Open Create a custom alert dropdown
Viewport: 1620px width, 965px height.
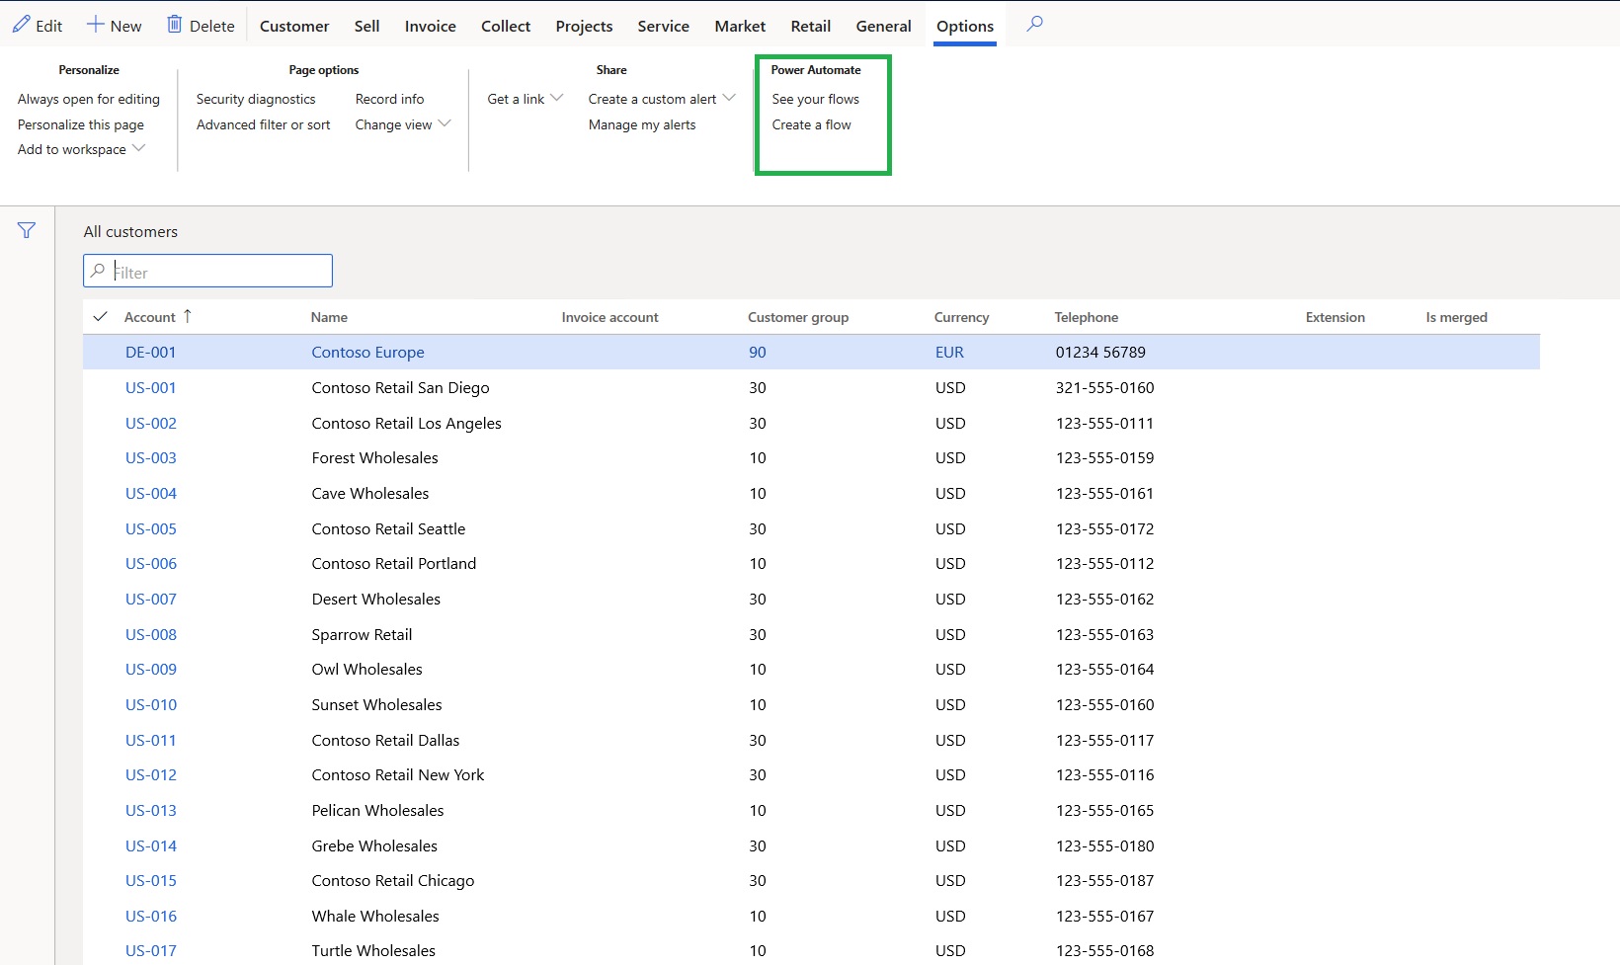point(729,98)
